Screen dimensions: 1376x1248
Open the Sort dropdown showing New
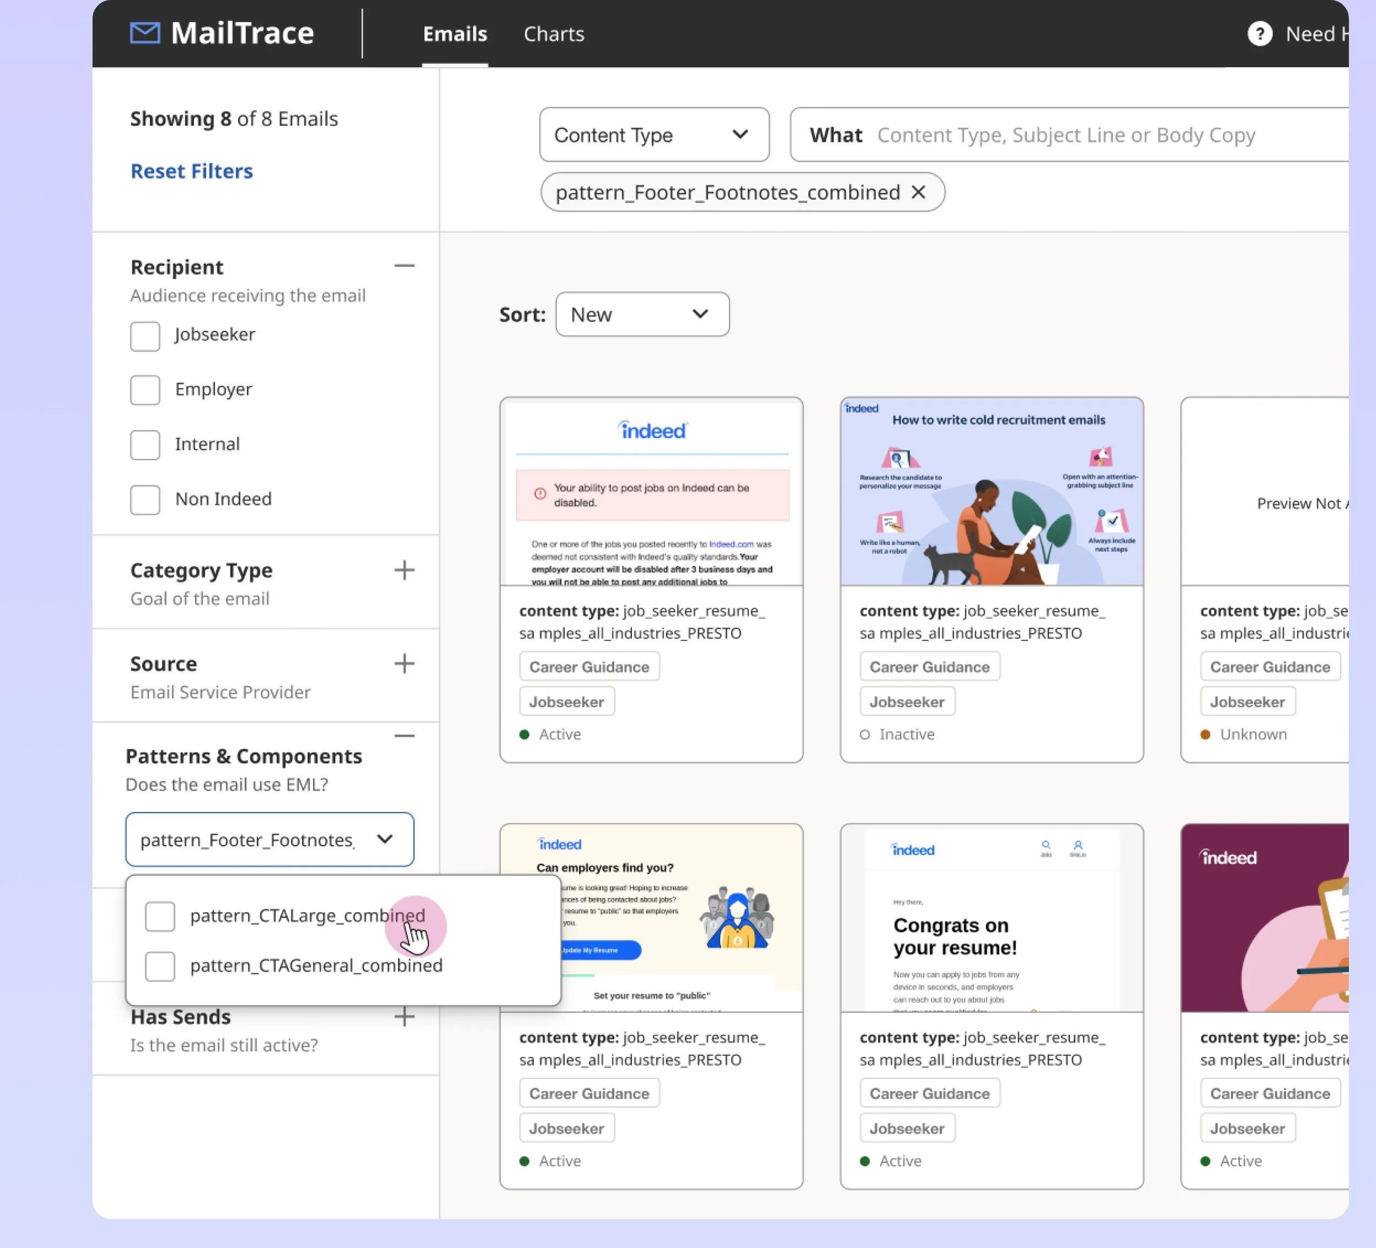[x=642, y=314]
